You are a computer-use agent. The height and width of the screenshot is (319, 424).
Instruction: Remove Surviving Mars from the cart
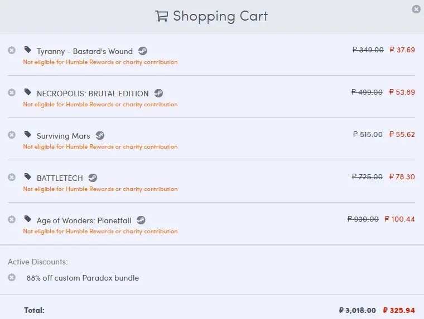pyautogui.click(x=12, y=135)
